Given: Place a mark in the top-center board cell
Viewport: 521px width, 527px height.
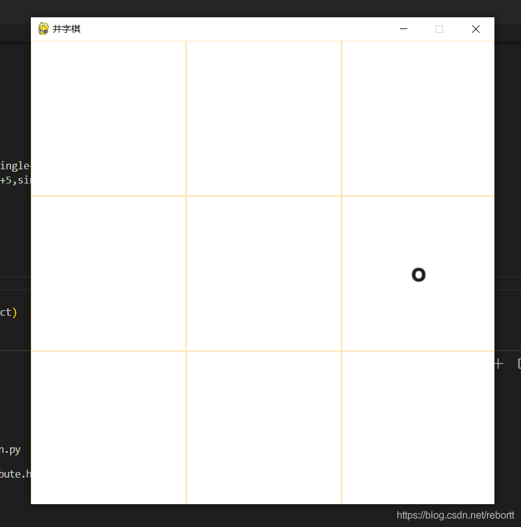Looking at the screenshot, I should click(x=263, y=119).
